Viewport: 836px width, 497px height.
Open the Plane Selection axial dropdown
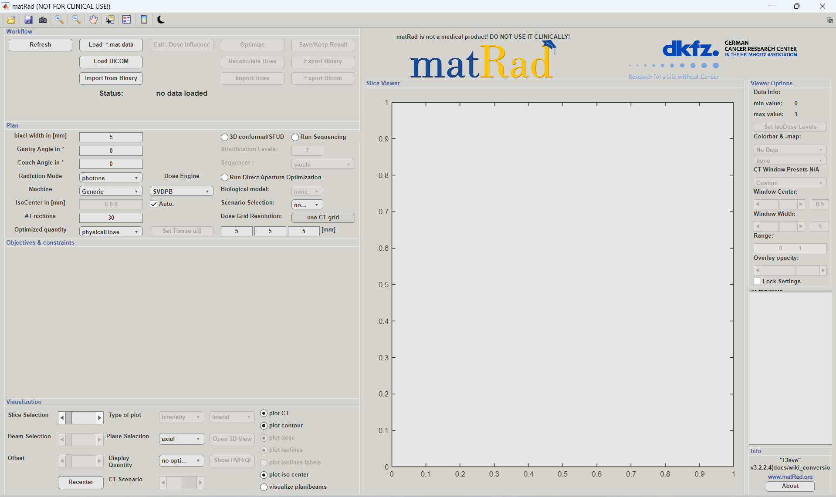point(181,439)
